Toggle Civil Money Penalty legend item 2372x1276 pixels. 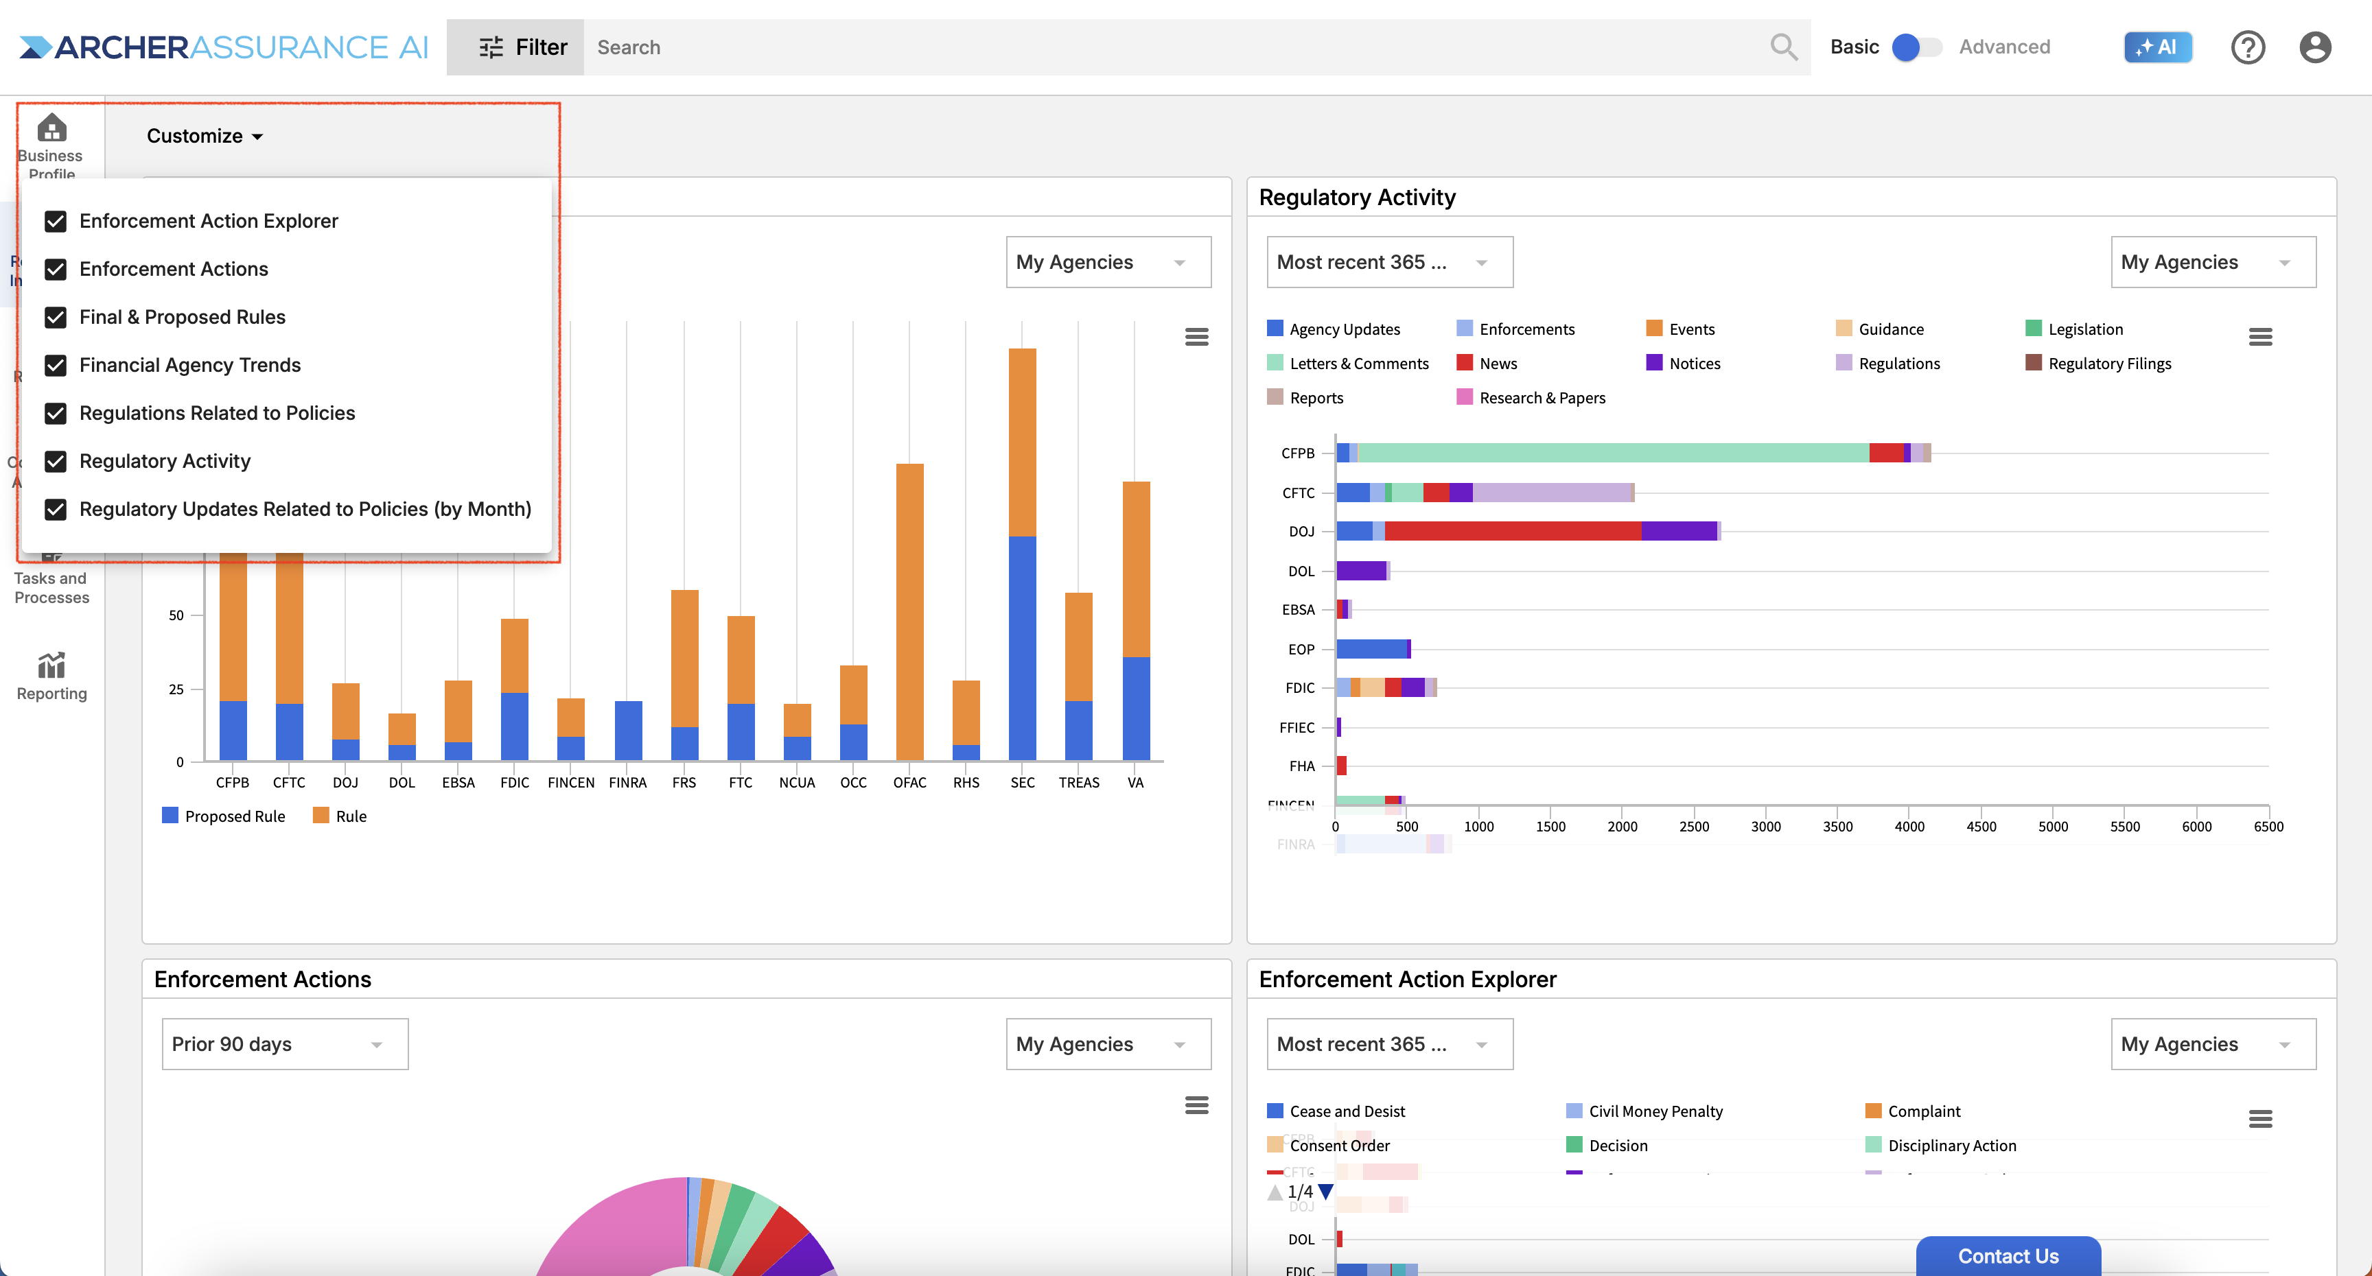point(1644,1110)
